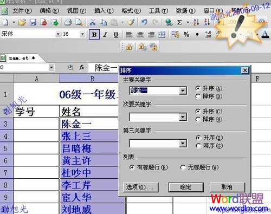Open file with the folder icon
The width and height of the screenshot is (271, 214).
tap(22, 22)
